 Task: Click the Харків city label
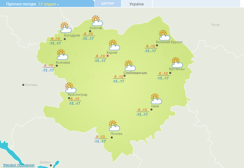pyautogui.click(x=112, y=53)
